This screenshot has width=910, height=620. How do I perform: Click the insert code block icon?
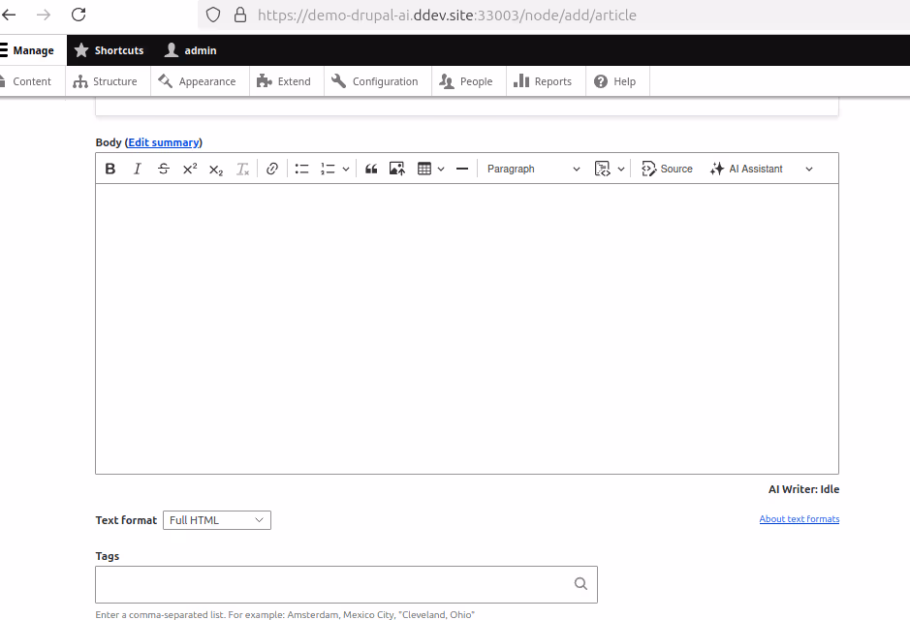coord(603,169)
